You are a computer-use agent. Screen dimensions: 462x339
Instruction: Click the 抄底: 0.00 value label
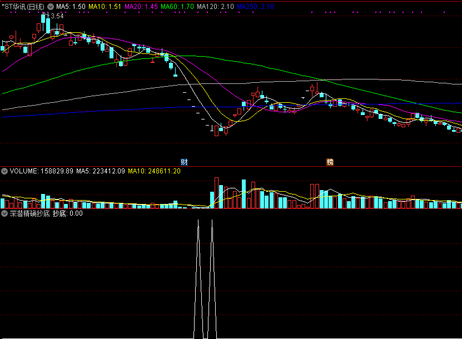tap(68, 213)
